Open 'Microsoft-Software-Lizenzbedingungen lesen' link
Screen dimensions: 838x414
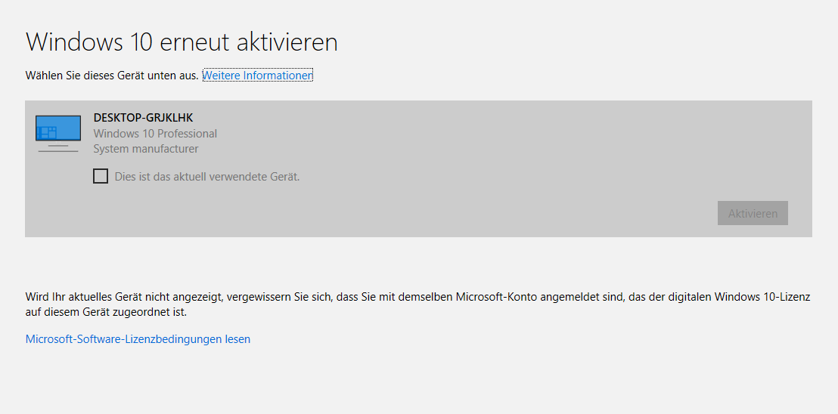138,338
